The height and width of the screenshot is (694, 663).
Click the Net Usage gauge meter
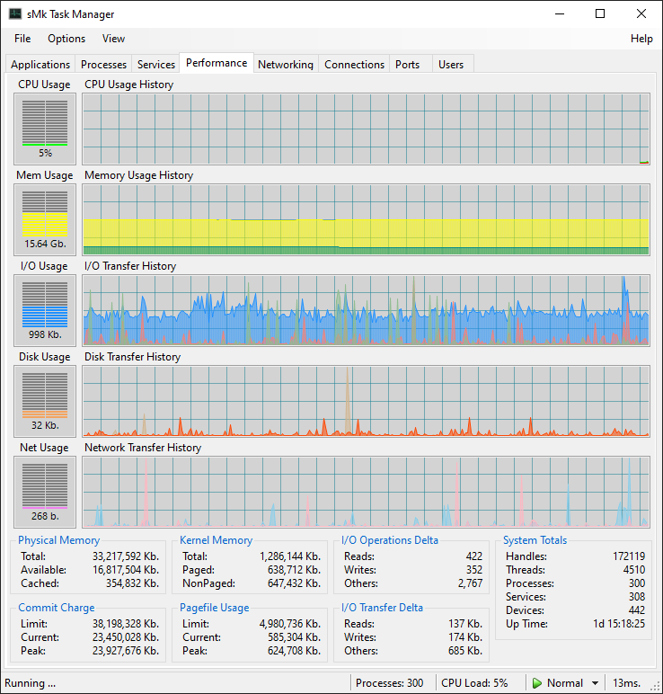(x=45, y=492)
